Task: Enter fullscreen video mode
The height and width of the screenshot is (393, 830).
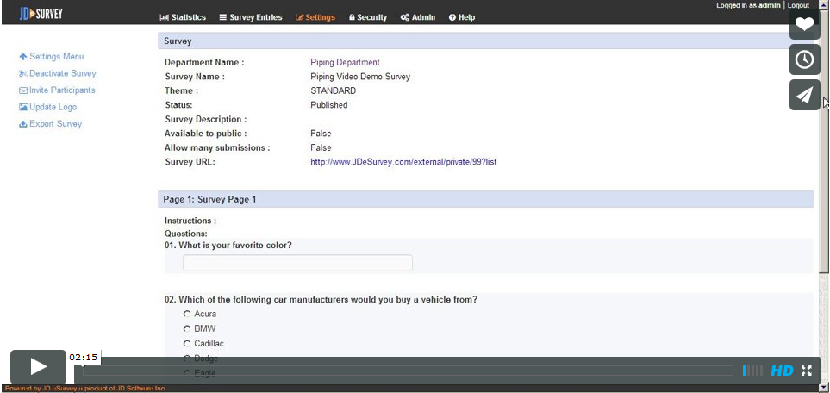Action: (807, 371)
